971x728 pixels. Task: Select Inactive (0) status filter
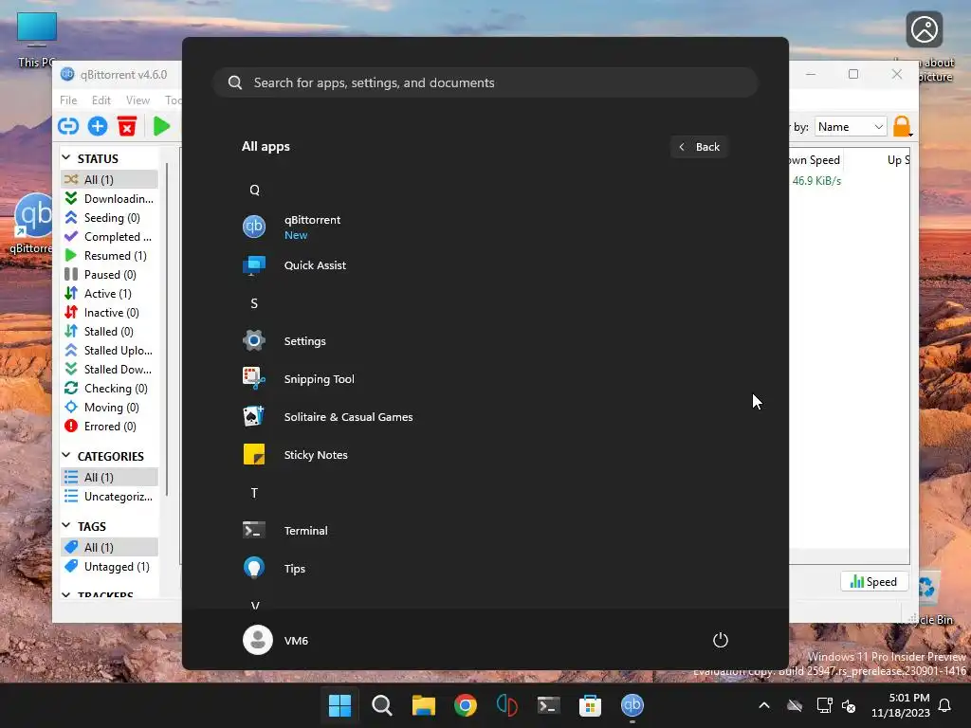pyautogui.click(x=110, y=313)
